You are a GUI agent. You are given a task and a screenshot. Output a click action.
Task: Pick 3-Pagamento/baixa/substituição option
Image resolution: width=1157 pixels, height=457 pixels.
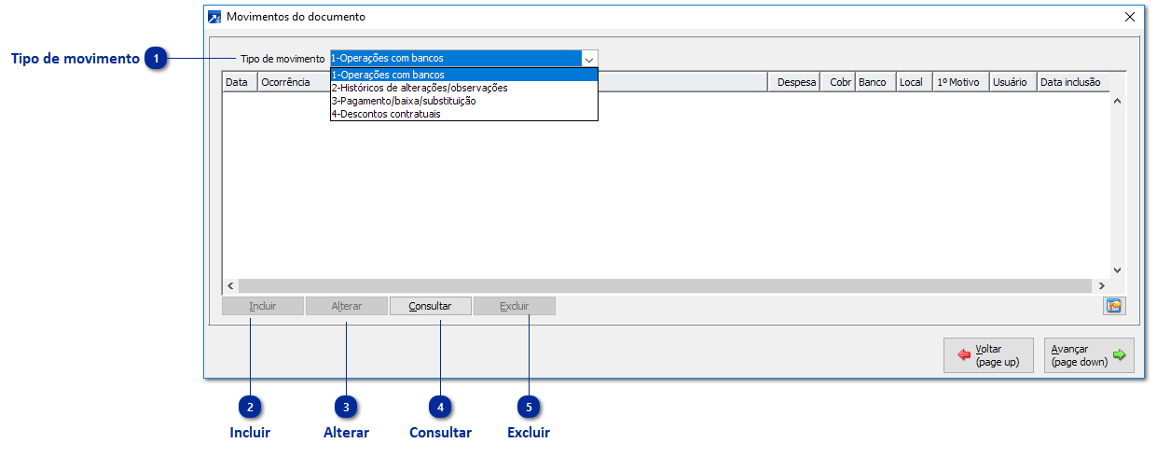463,101
